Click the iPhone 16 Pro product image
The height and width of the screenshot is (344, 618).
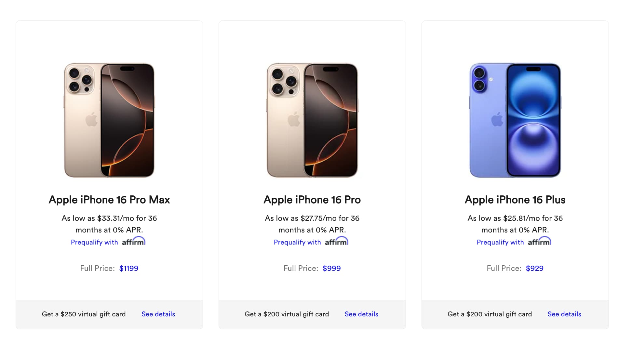312,120
